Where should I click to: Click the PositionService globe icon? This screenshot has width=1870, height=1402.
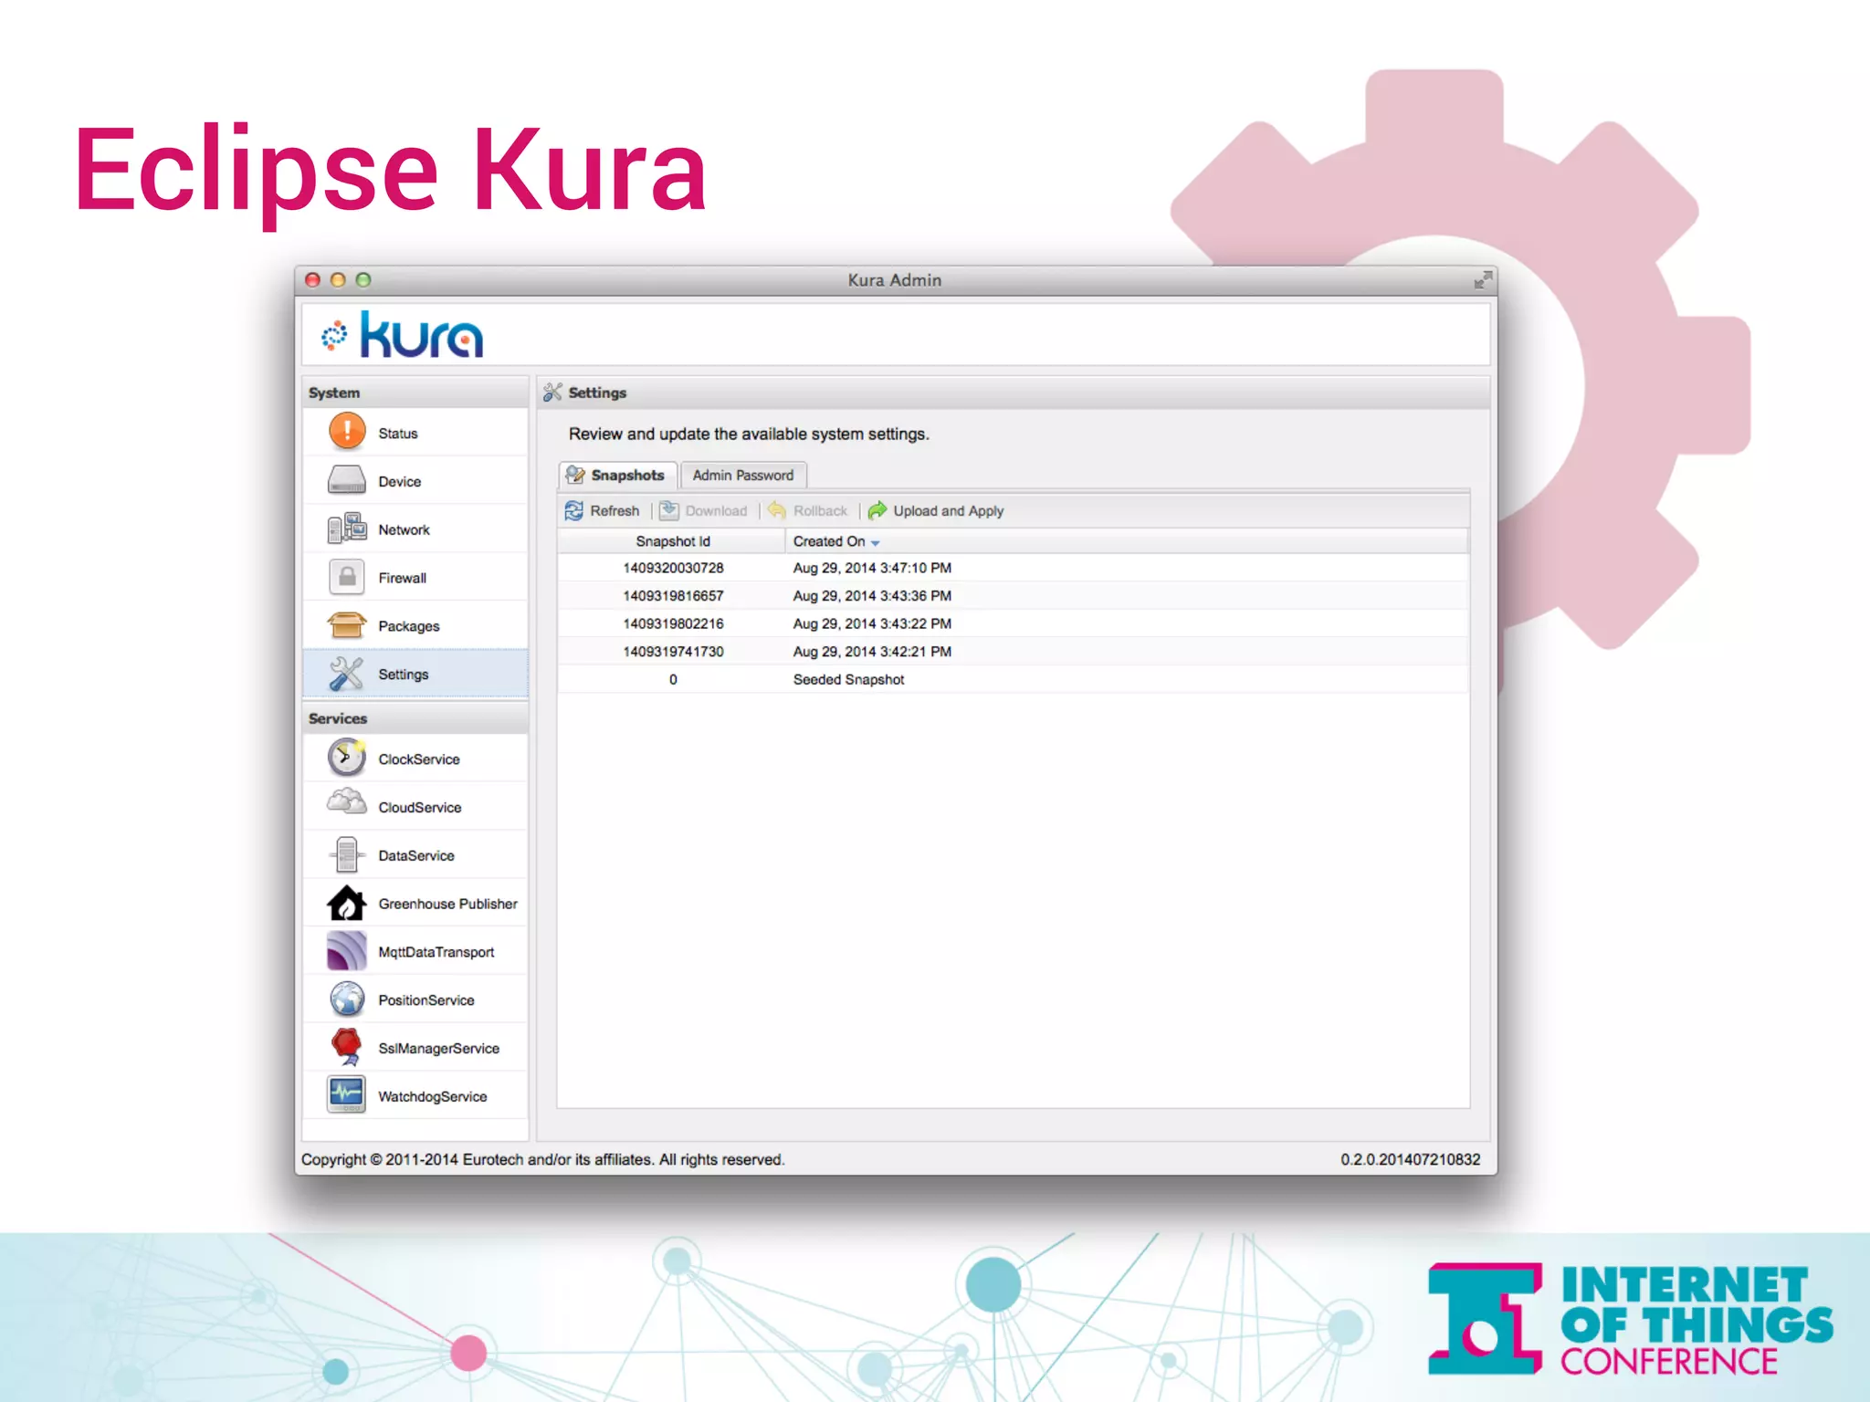coord(347,999)
